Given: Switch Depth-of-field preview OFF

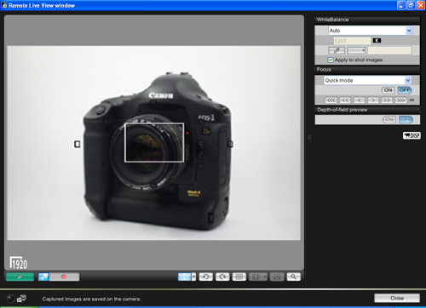Looking at the screenshot, I should [406, 120].
